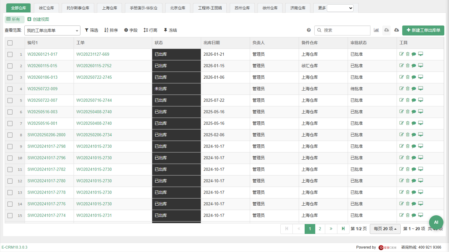Screen dimensions: 449x252
Task: Expand the 查看范围 scope dropdown
Action: point(52,30)
